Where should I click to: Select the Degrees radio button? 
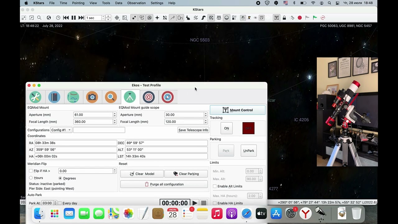coord(60,178)
